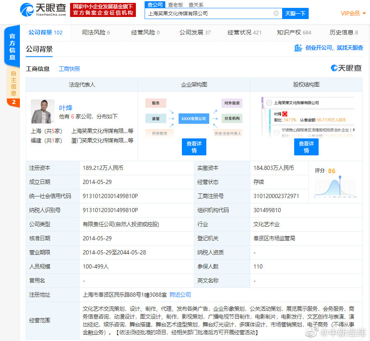Screen dimensions: 370x341
Task: Select the 组织机构代码 value 301499810
Action: click(267, 210)
